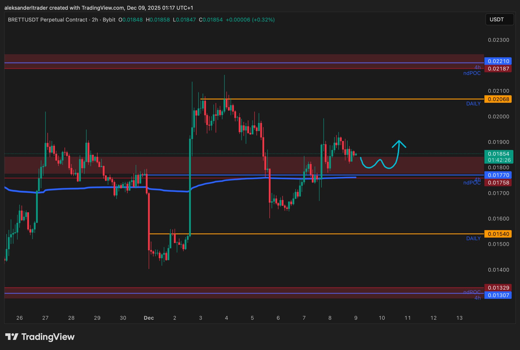The width and height of the screenshot is (520, 350).
Task: Click the TradingView wordmark text
Action: (48, 337)
